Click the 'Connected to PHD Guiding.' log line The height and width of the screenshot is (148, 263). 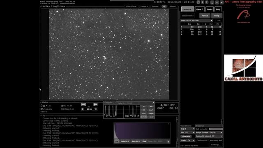pyautogui.click(x=55, y=120)
